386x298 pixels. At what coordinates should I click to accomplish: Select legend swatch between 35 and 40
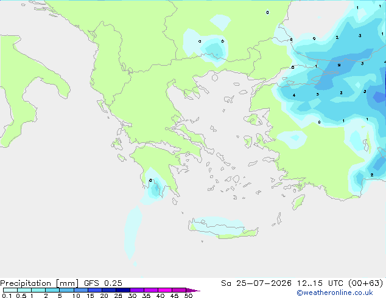pos(151,290)
